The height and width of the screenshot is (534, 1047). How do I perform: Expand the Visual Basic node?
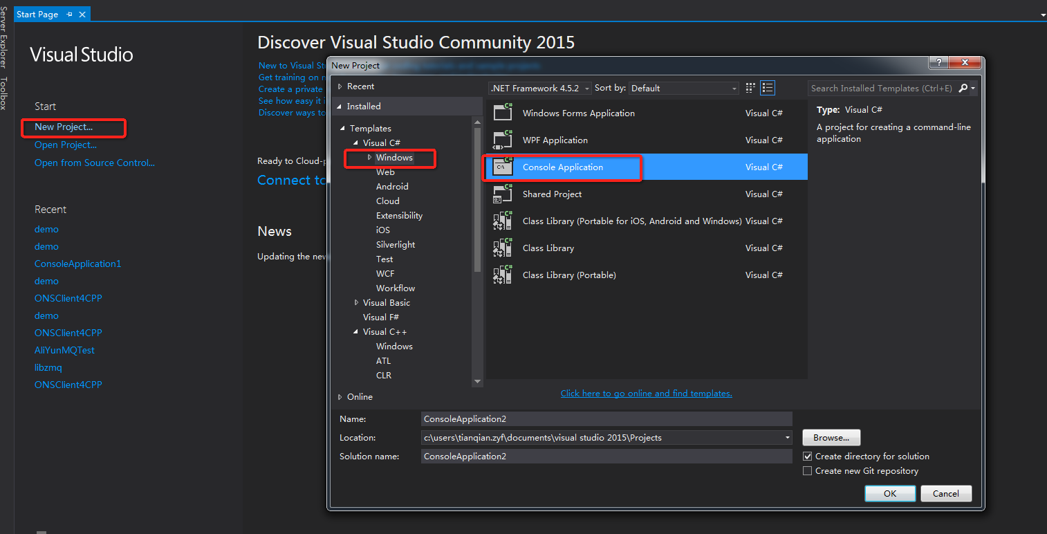[x=356, y=303]
